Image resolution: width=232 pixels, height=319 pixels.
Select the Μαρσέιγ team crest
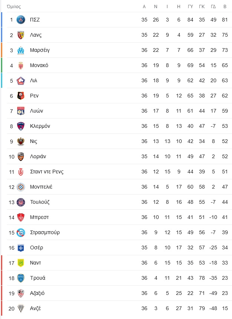point(20,50)
